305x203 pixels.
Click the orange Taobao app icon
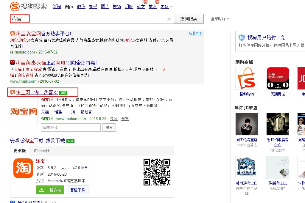click(23, 168)
